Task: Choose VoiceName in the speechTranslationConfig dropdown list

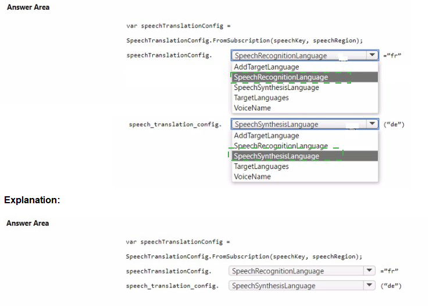Action: pos(252,108)
